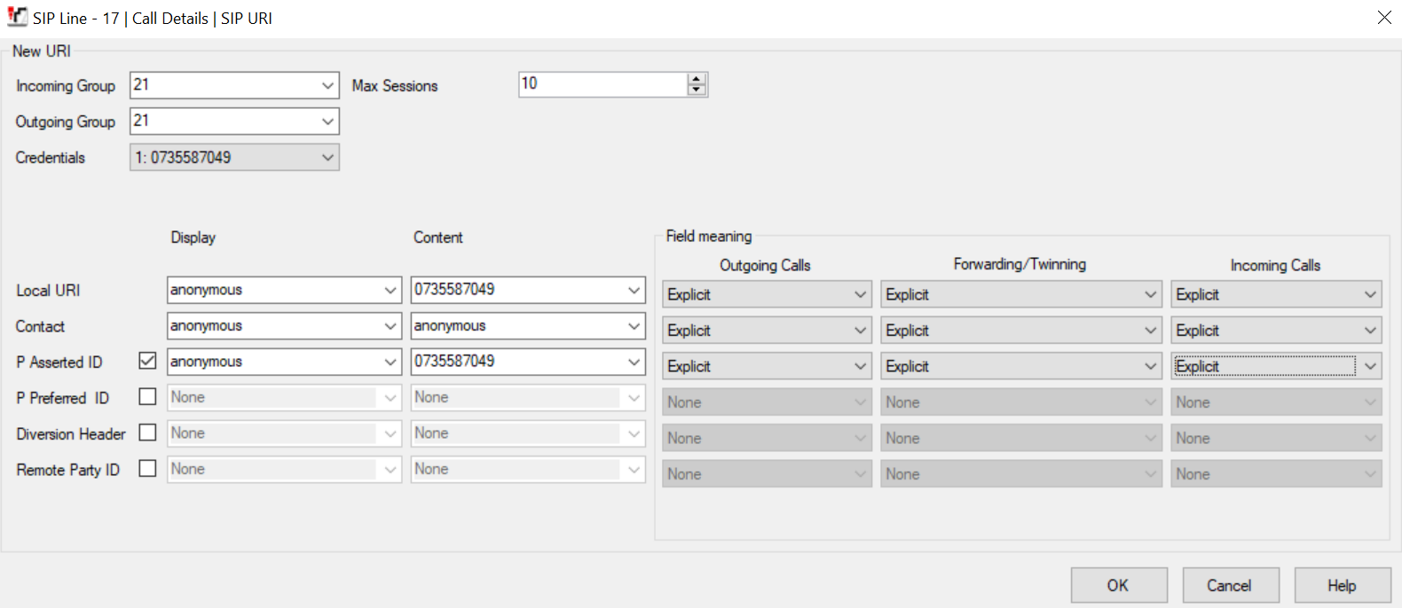The image size is (1402, 608).
Task: Open Local URI Display dropdown
Action: click(x=390, y=290)
